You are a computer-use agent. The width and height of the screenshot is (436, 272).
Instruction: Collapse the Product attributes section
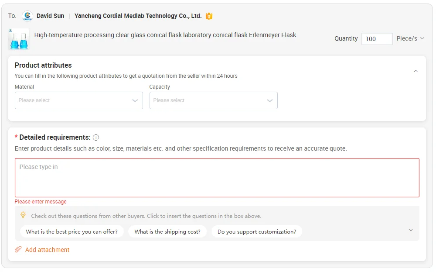tap(416, 71)
